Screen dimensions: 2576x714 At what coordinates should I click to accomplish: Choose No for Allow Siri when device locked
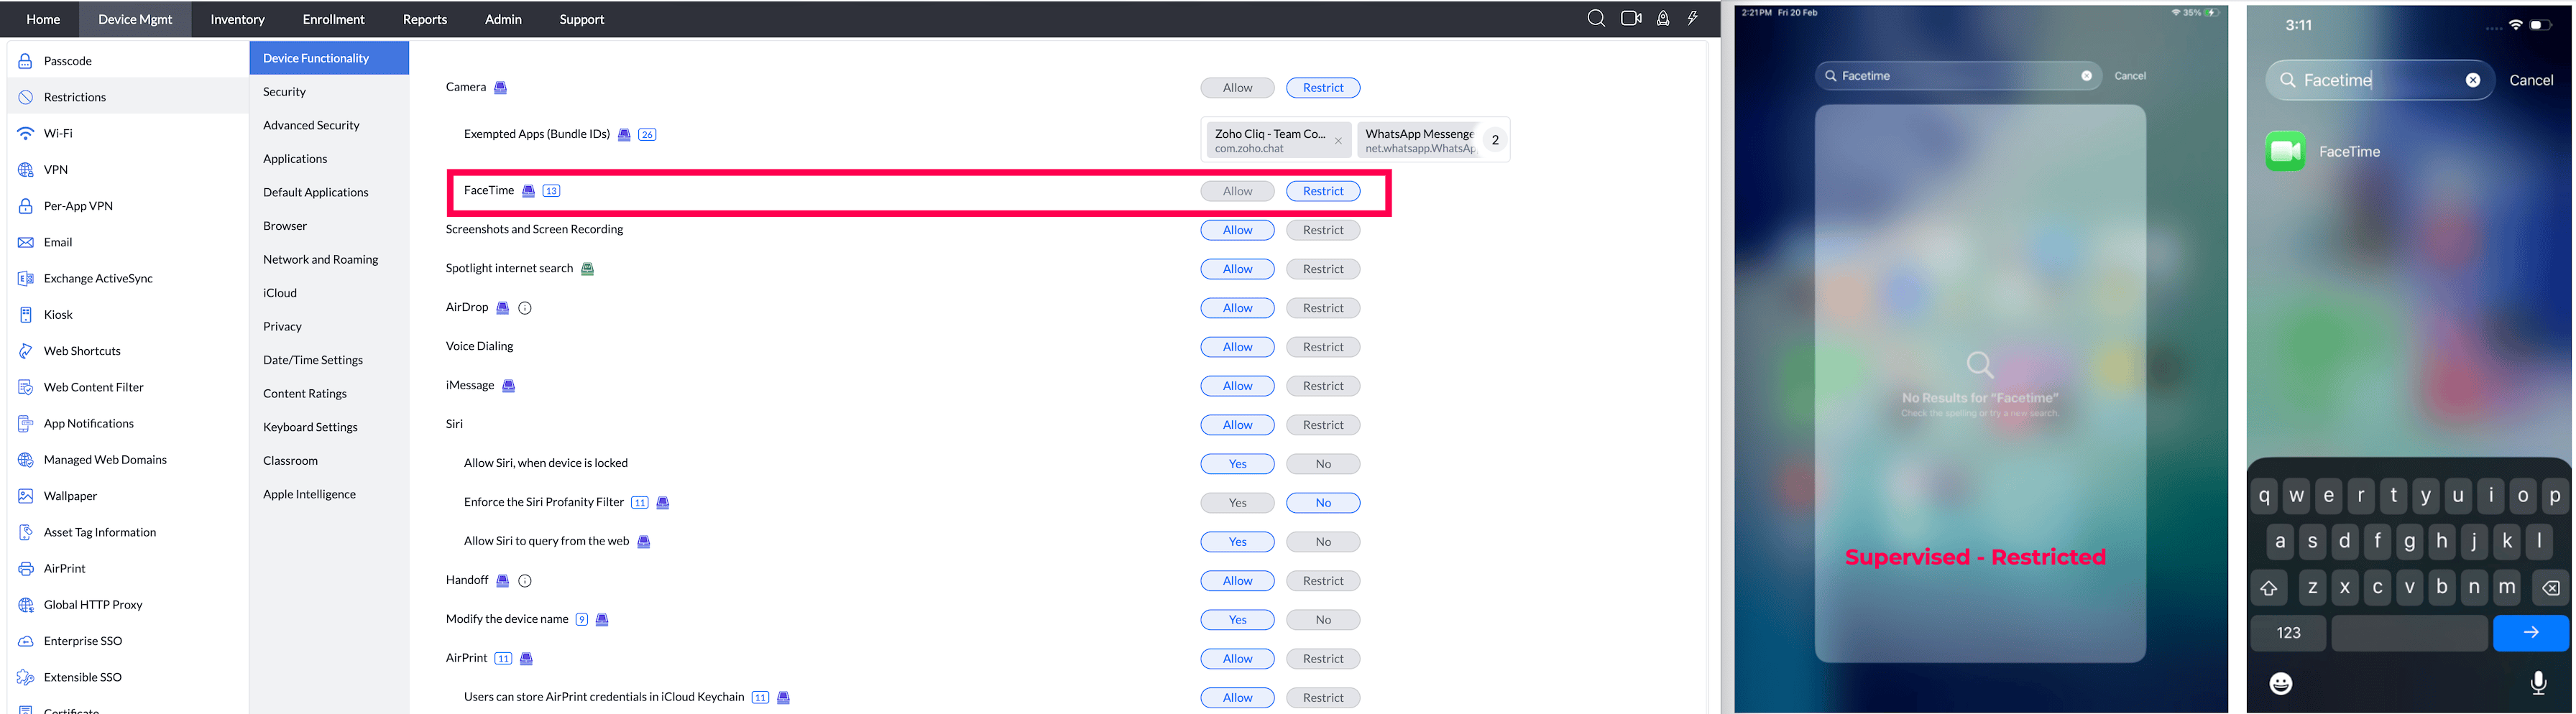[1323, 464]
